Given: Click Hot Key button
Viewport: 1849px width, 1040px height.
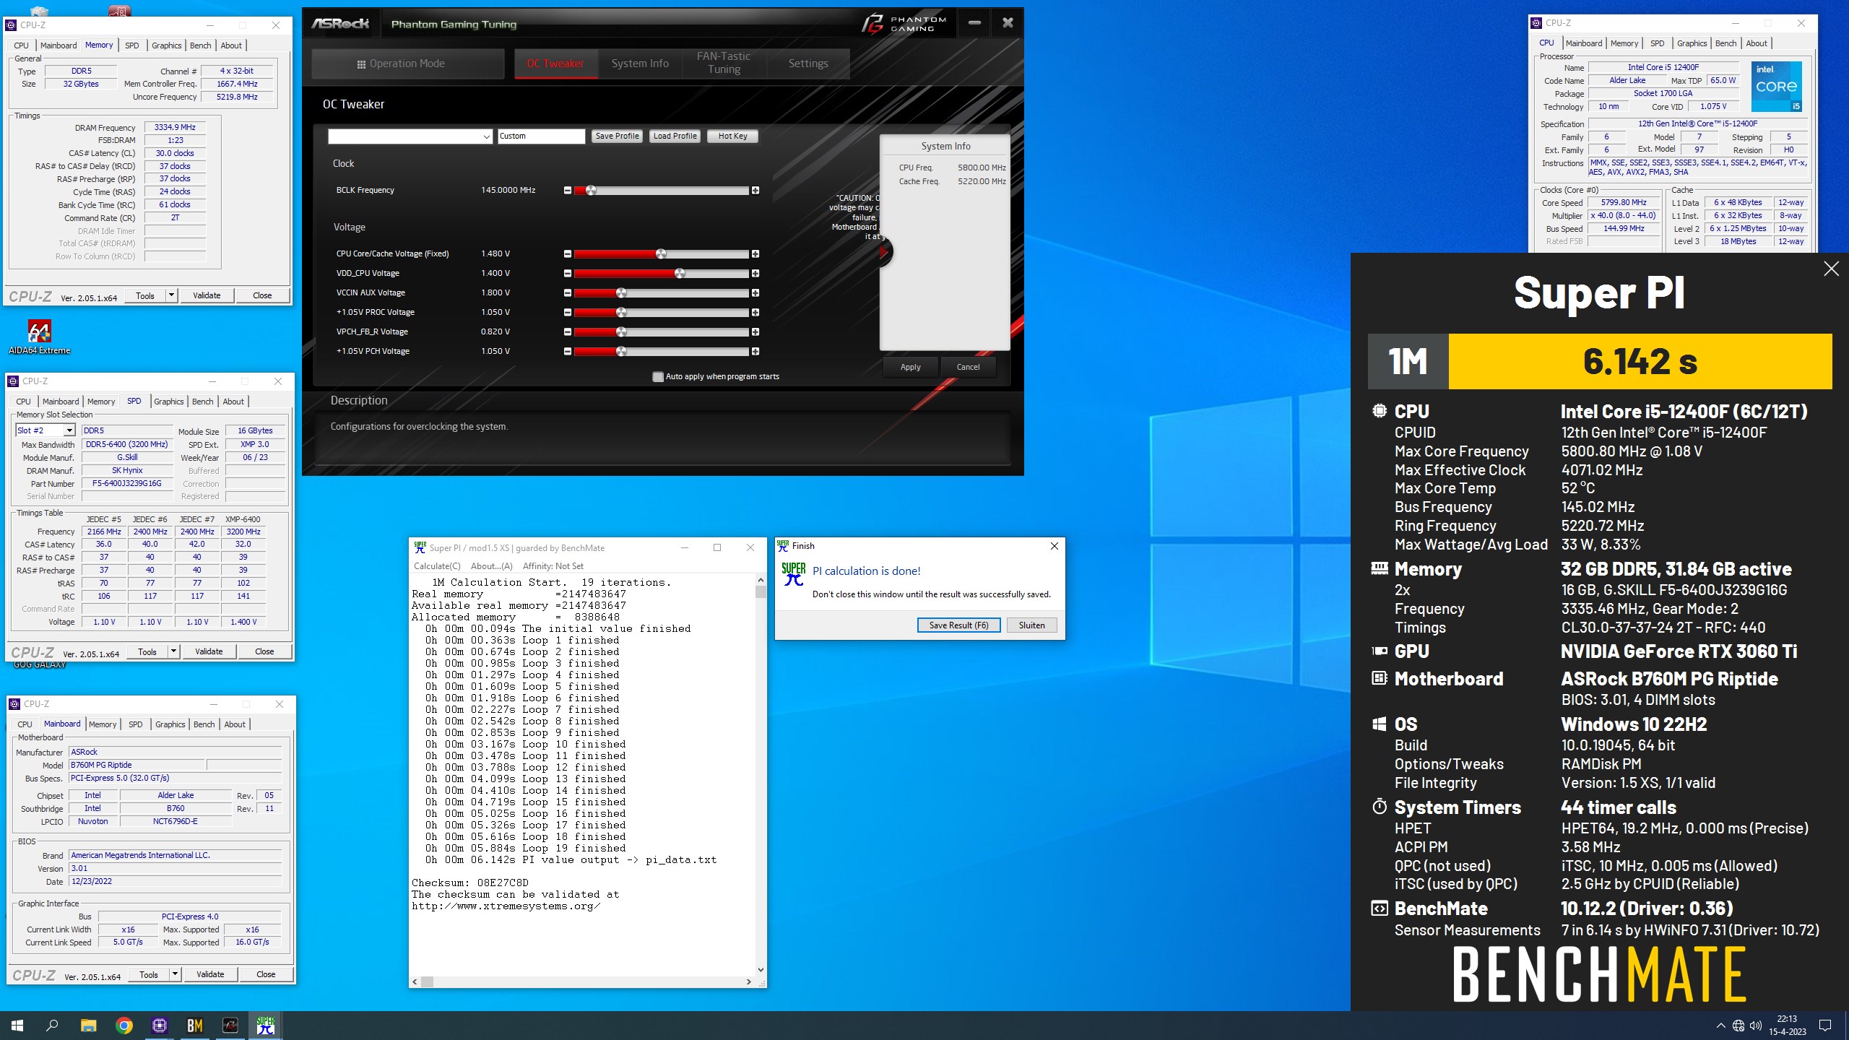Looking at the screenshot, I should pyautogui.click(x=732, y=136).
